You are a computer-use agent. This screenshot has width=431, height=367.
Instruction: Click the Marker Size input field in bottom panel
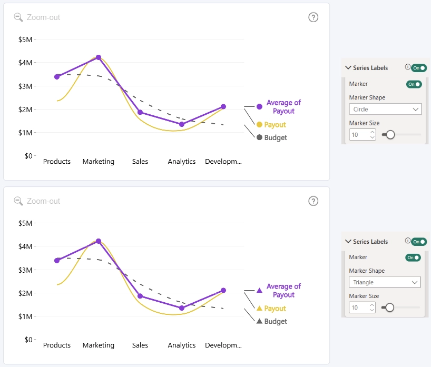coord(363,308)
